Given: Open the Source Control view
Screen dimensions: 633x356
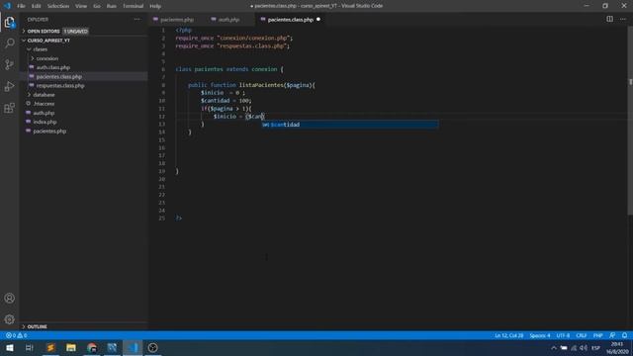Looking at the screenshot, I should tap(9, 64).
